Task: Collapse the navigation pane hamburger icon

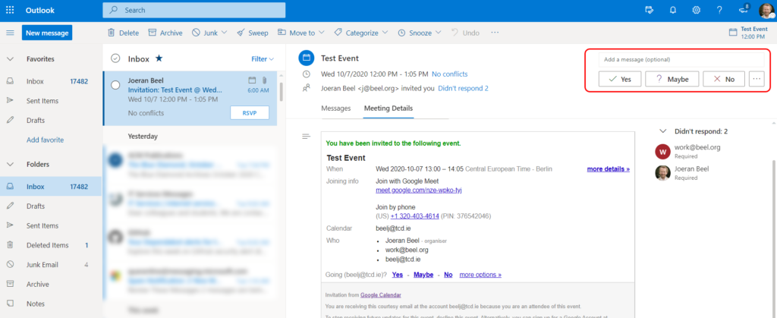Action: (x=10, y=33)
